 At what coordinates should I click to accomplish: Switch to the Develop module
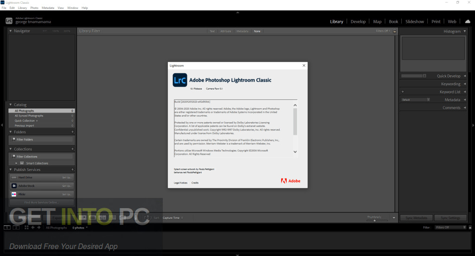click(x=358, y=21)
